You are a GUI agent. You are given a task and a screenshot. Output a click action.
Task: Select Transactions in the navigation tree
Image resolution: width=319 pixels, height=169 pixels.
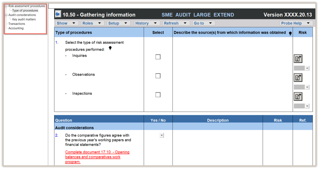(17, 24)
